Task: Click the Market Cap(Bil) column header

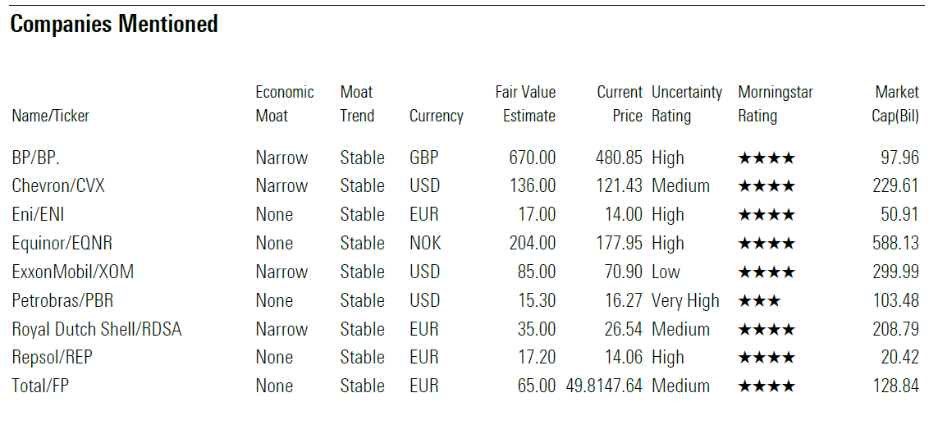Action: pos(895,104)
